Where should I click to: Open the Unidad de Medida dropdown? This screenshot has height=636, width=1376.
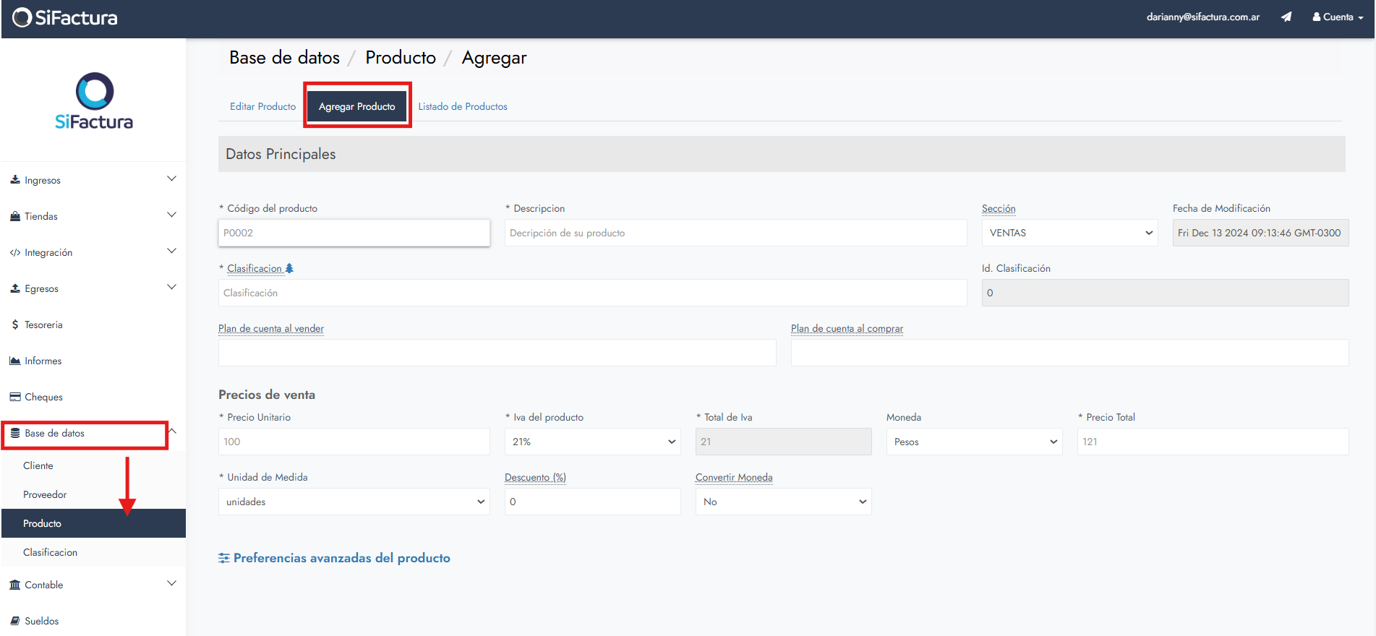(x=354, y=502)
